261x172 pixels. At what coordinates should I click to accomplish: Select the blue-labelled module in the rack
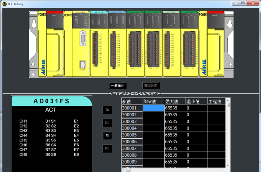click(x=117, y=43)
